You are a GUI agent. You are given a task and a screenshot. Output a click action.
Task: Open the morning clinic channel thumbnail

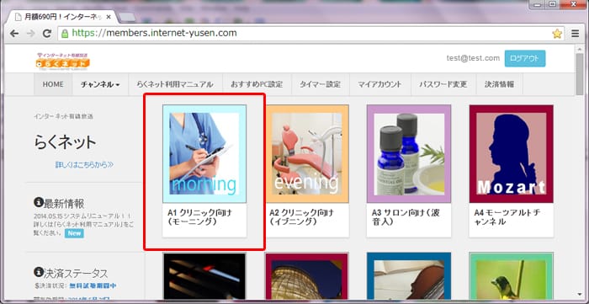pyautogui.click(x=204, y=154)
